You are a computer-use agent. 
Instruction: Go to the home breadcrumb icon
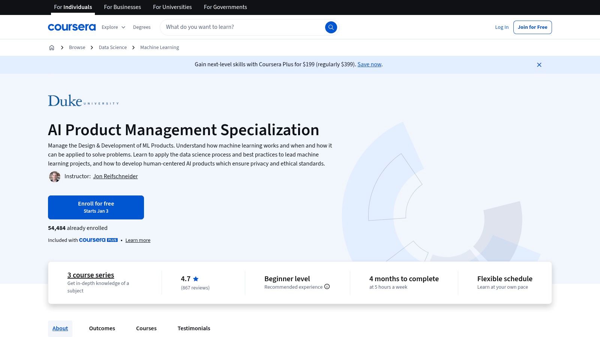(x=52, y=48)
